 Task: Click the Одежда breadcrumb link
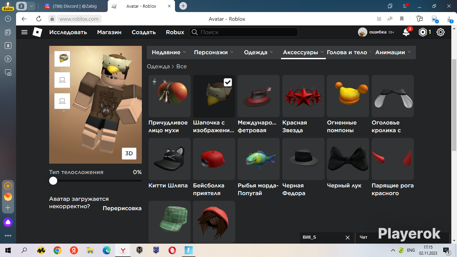(x=158, y=66)
